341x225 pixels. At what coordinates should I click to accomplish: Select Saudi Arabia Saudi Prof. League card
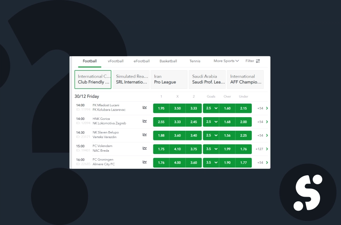coord(207,80)
